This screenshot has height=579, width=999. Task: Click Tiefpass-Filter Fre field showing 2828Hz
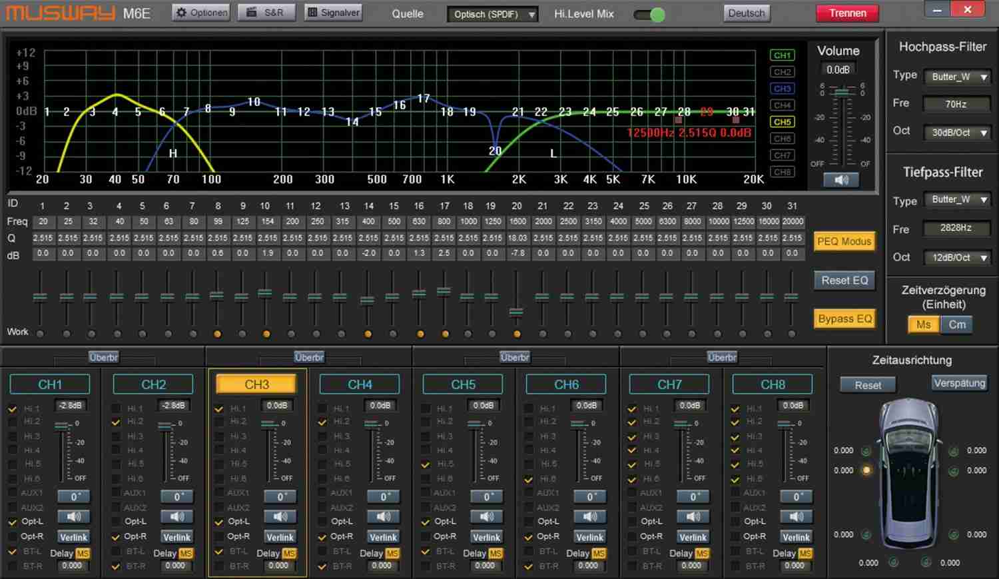click(956, 228)
